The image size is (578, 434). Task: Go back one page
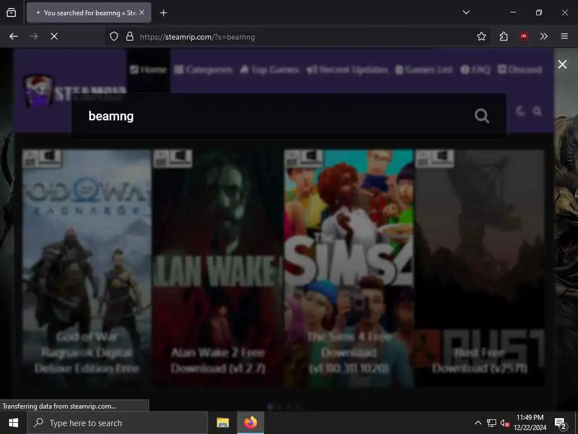coord(14,36)
